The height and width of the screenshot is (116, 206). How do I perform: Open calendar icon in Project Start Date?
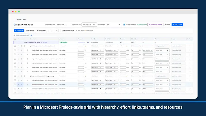point(66,24)
